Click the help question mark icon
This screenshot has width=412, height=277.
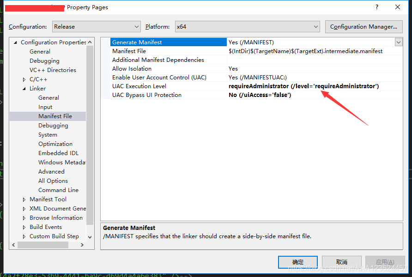[377, 7]
